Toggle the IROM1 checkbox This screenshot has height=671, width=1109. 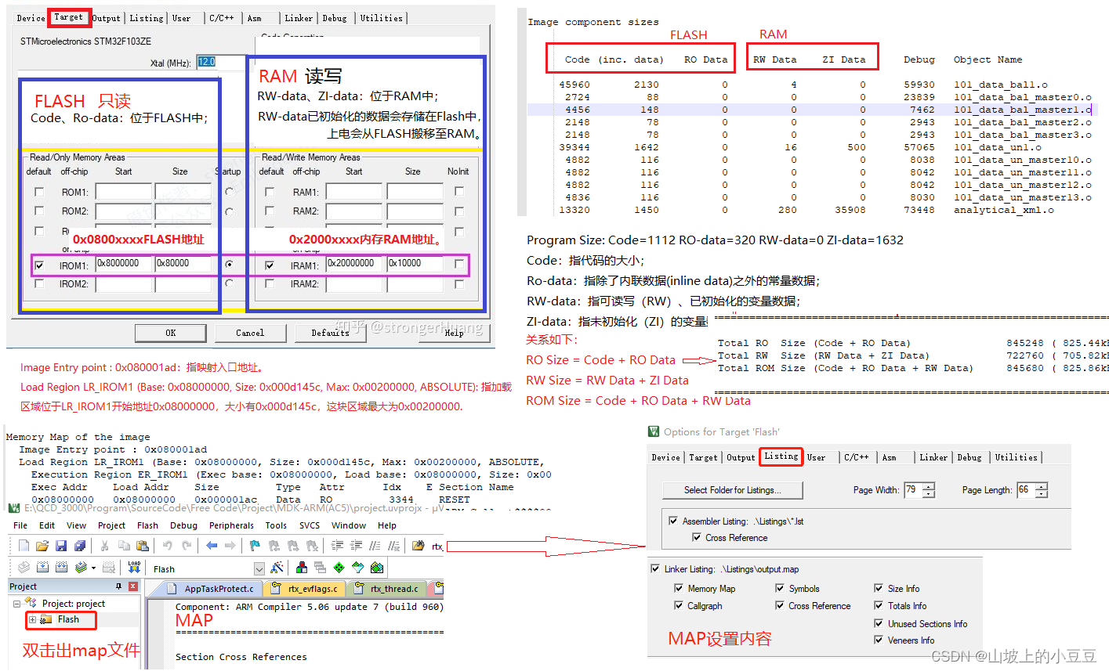pyautogui.click(x=39, y=265)
